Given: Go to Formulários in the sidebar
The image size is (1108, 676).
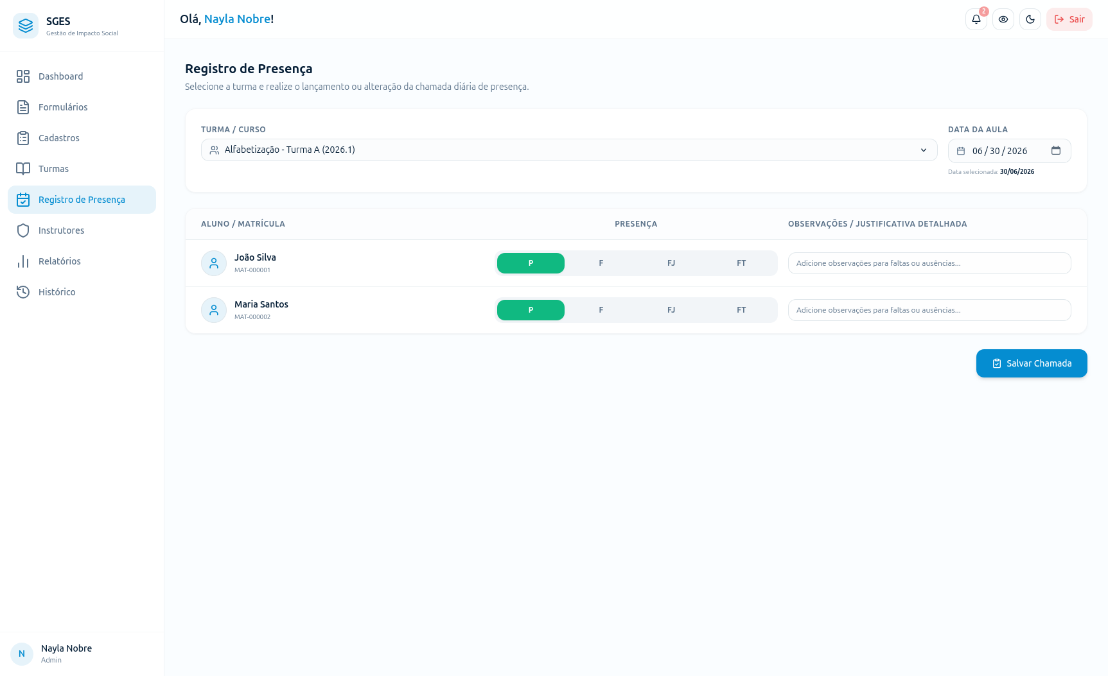Looking at the screenshot, I should (x=82, y=107).
